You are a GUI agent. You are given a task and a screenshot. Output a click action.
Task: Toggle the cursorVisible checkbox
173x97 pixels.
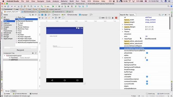click(x=147, y=84)
